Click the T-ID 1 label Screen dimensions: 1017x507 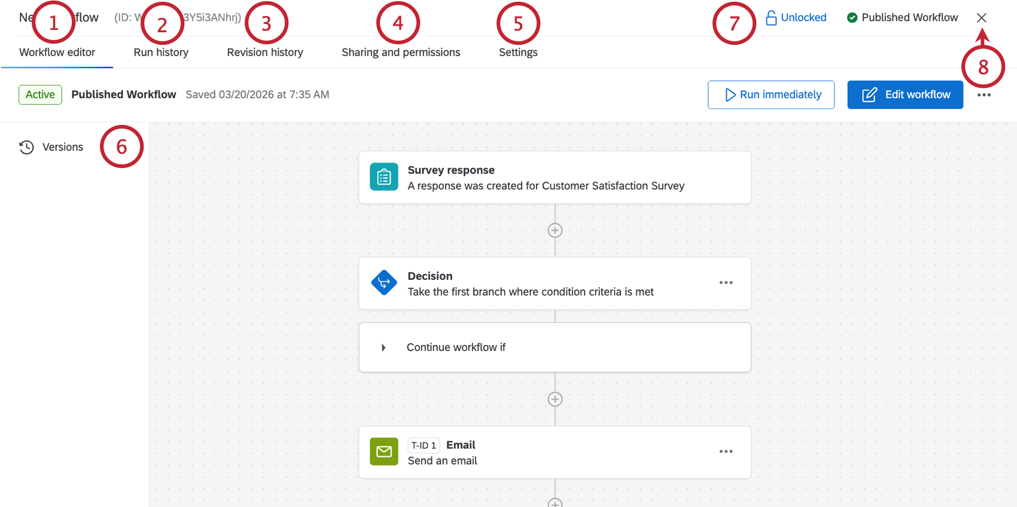(424, 445)
